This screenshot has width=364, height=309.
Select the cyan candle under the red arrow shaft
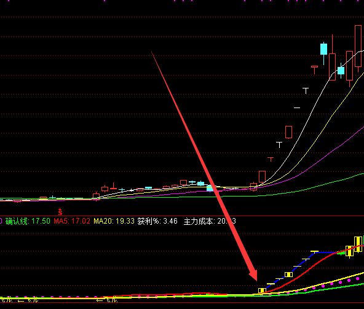(210, 188)
